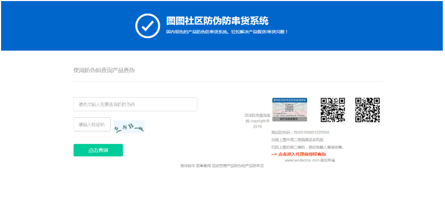Click the 图图社区防伪防串货系统 header title
The width and height of the screenshot is (445, 222).
click(217, 21)
